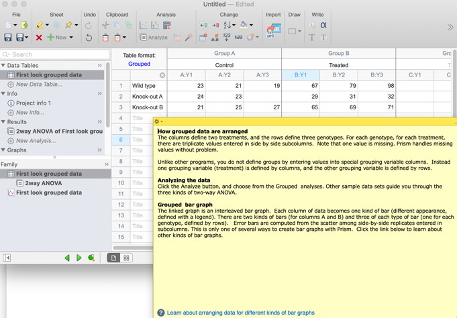This screenshot has height=318, width=457.
Task: Click the pushpin sheet icon
Action: (68, 25)
